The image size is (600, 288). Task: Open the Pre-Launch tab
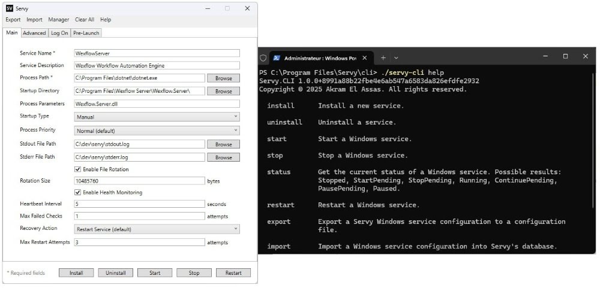(x=86, y=33)
